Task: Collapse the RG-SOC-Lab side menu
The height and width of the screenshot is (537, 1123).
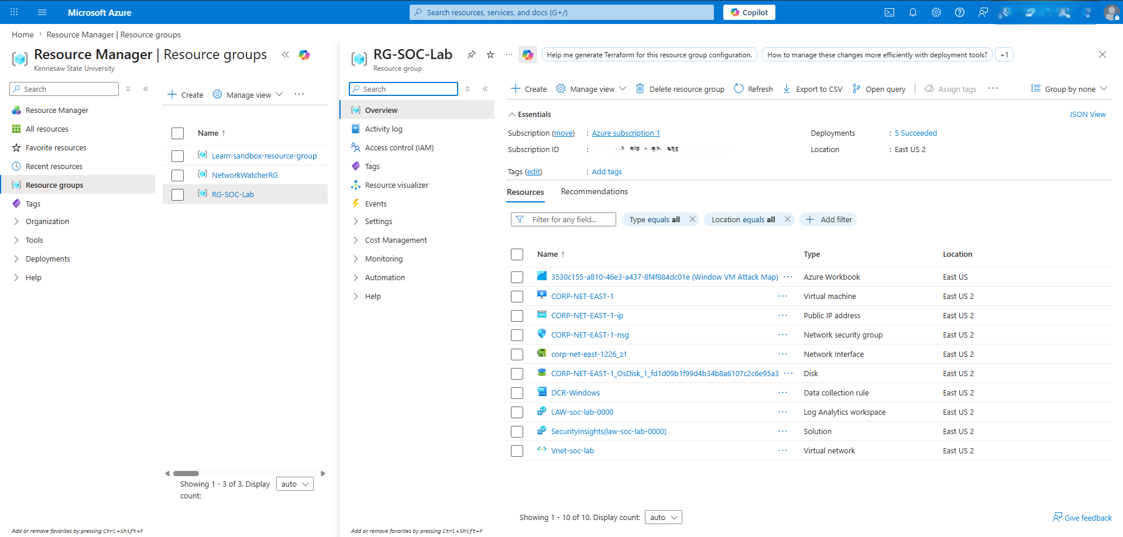Action: (x=485, y=89)
